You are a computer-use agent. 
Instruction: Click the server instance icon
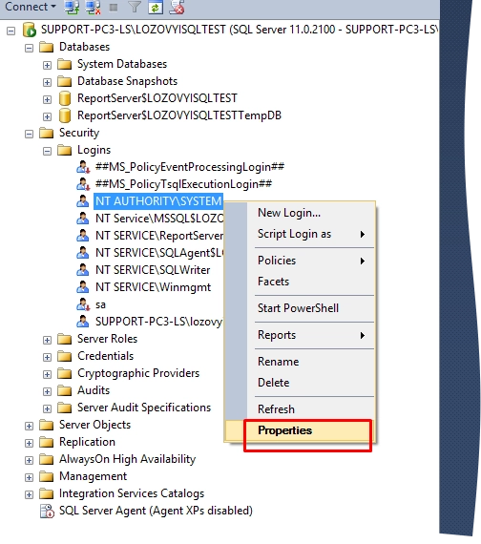pyautogui.click(x=30, y=30)
